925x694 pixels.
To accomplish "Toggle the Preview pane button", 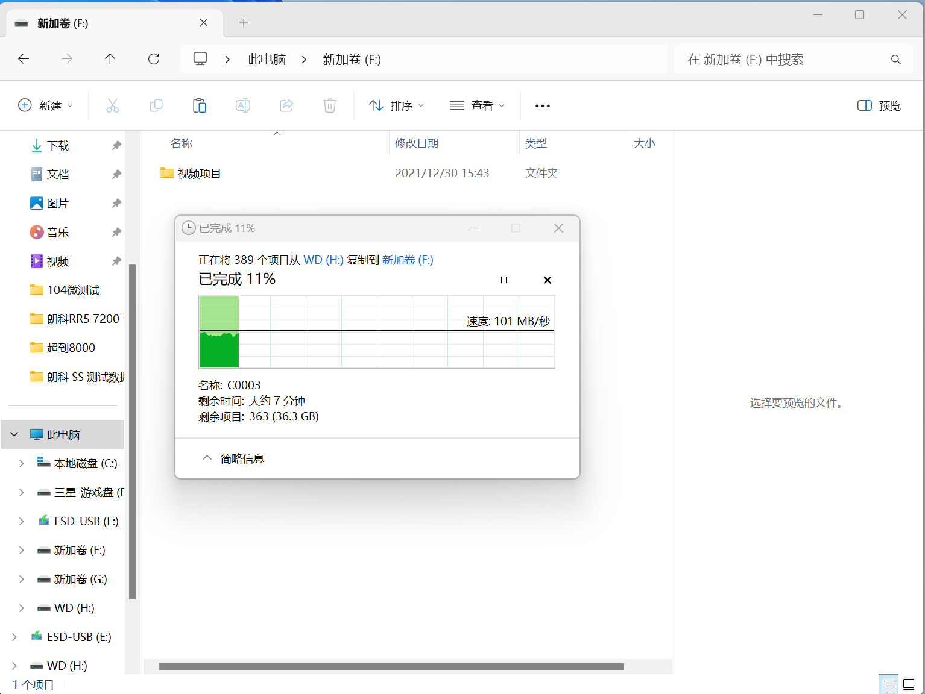I will [879, 106].
